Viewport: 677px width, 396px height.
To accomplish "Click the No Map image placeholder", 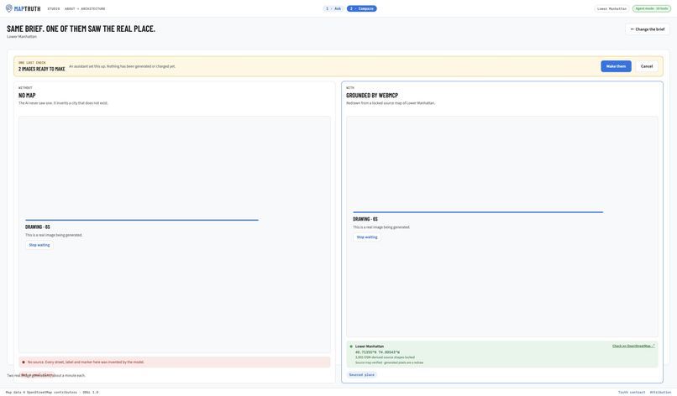I will [x=175, y=235].
